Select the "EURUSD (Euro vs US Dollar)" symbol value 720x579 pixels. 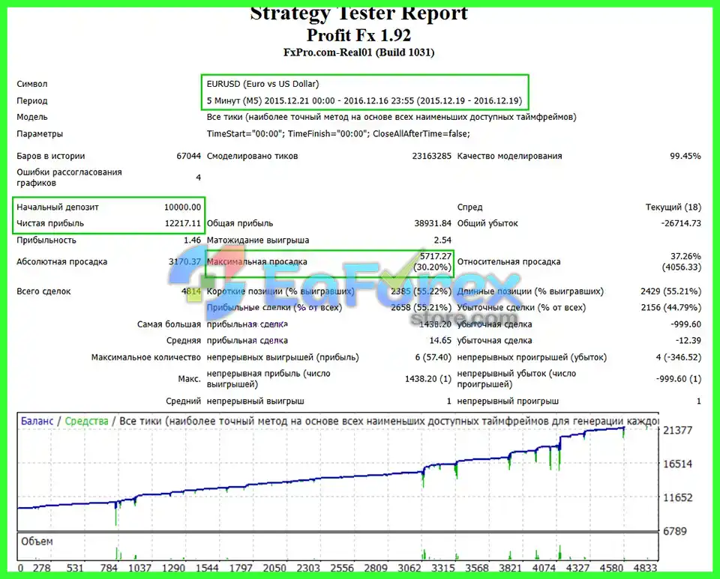coord(262,84)
